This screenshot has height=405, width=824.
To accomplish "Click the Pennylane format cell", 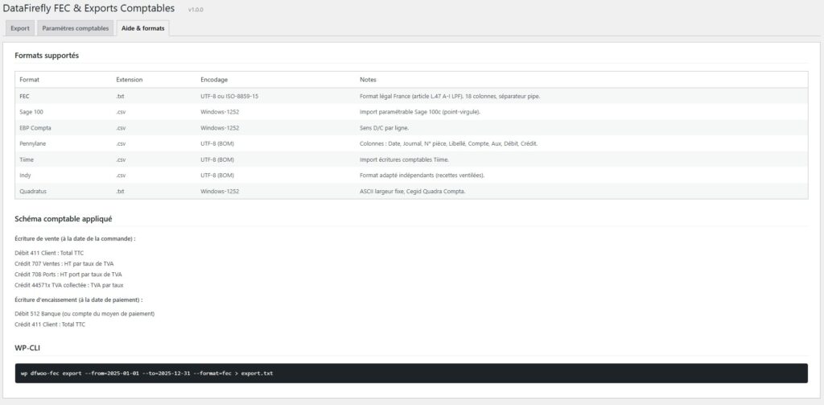I will tap(32, 143).
